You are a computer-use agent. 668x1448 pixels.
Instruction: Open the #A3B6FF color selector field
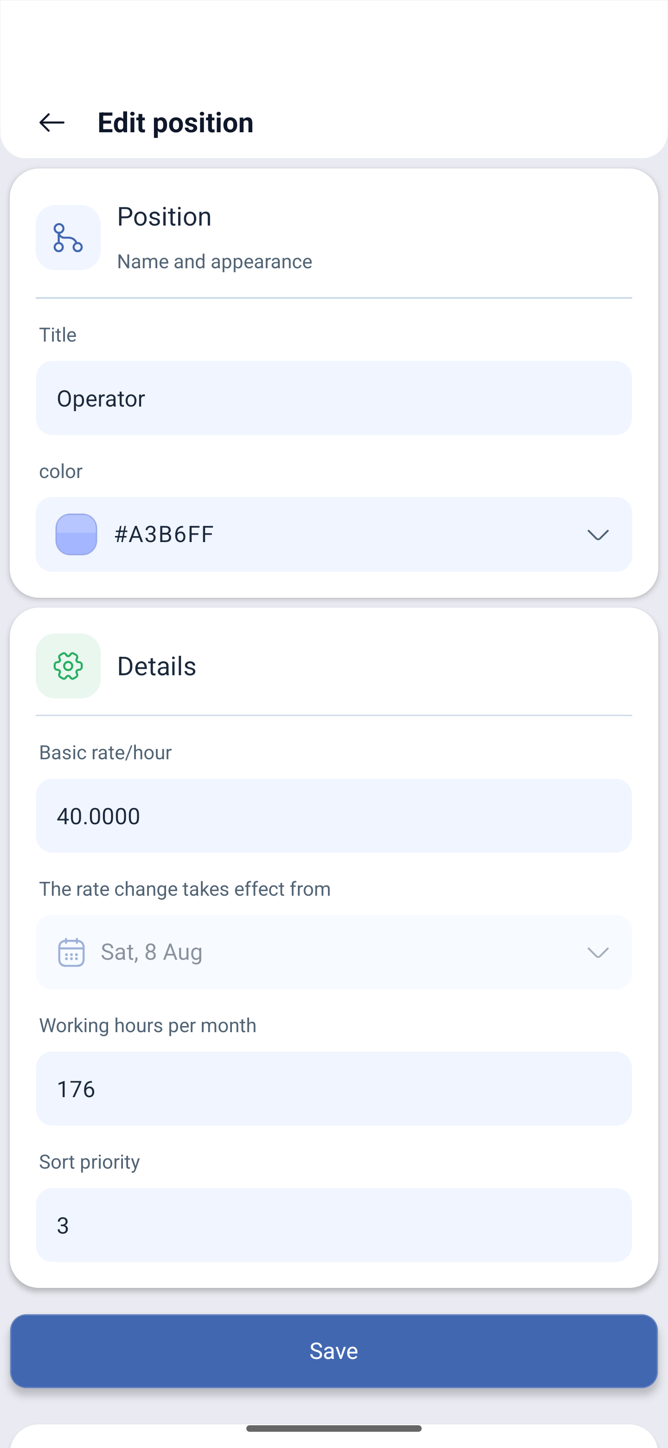[x=334, y=535]
